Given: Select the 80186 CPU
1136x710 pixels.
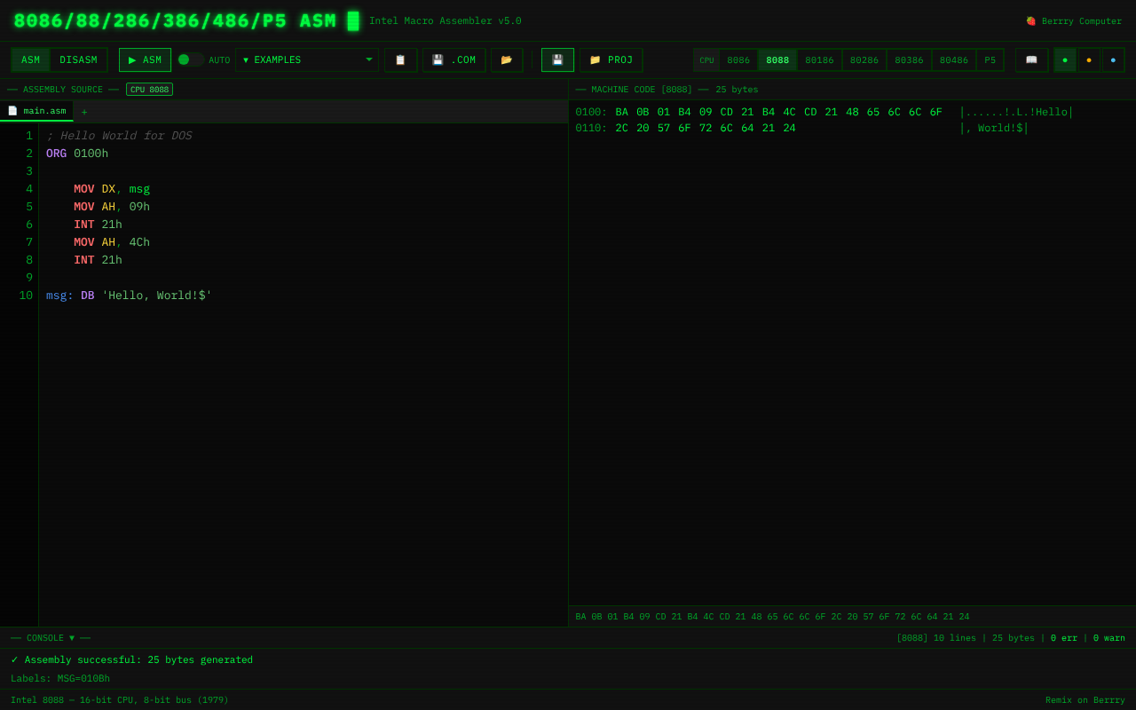Looking at the screenshot, I should coord(819,60).
